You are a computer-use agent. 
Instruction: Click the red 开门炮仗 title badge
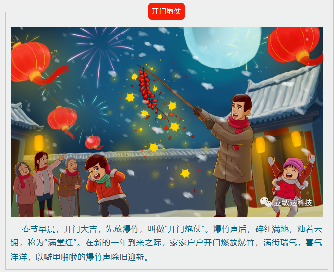(167, 11)
